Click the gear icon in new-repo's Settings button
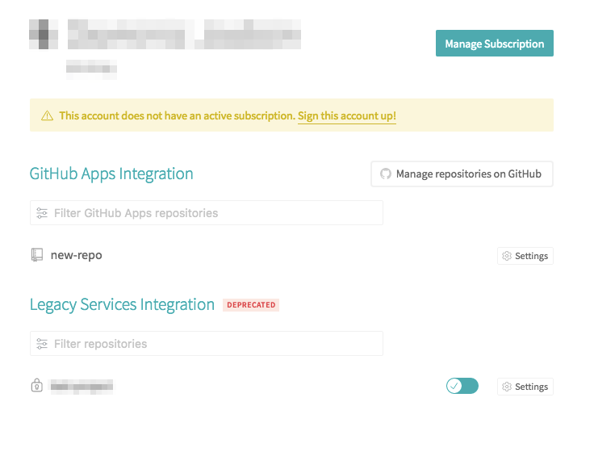The image size is (594, 452). (507, 256)
